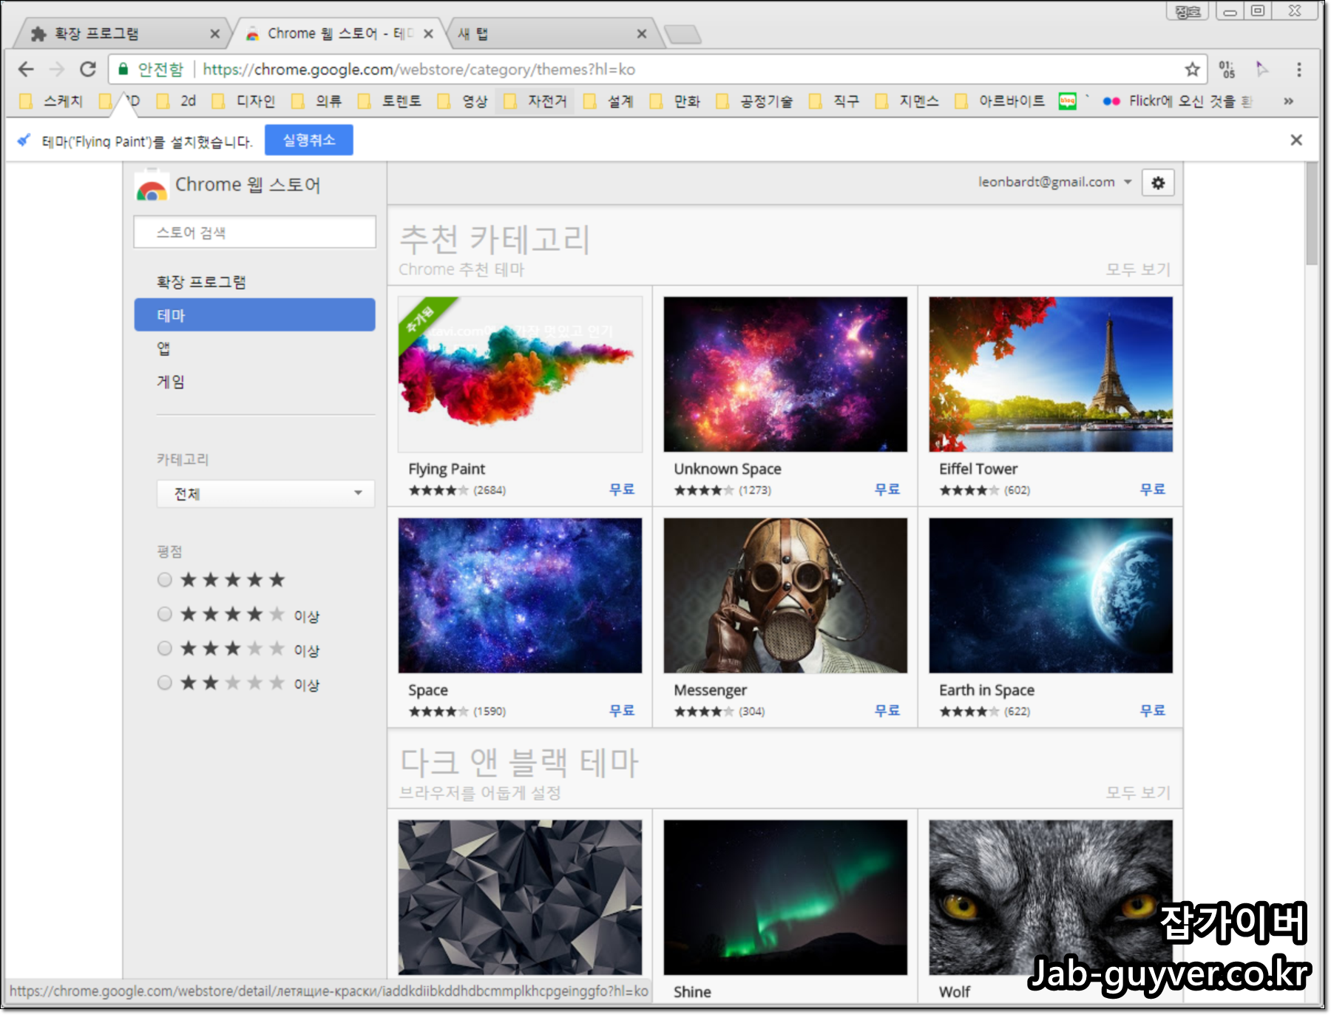Image resolution: width=1331 pixels, height=1015 pixels.
Task: Open the dark polygon theme thumbnail
Action: tap(520, 897)
